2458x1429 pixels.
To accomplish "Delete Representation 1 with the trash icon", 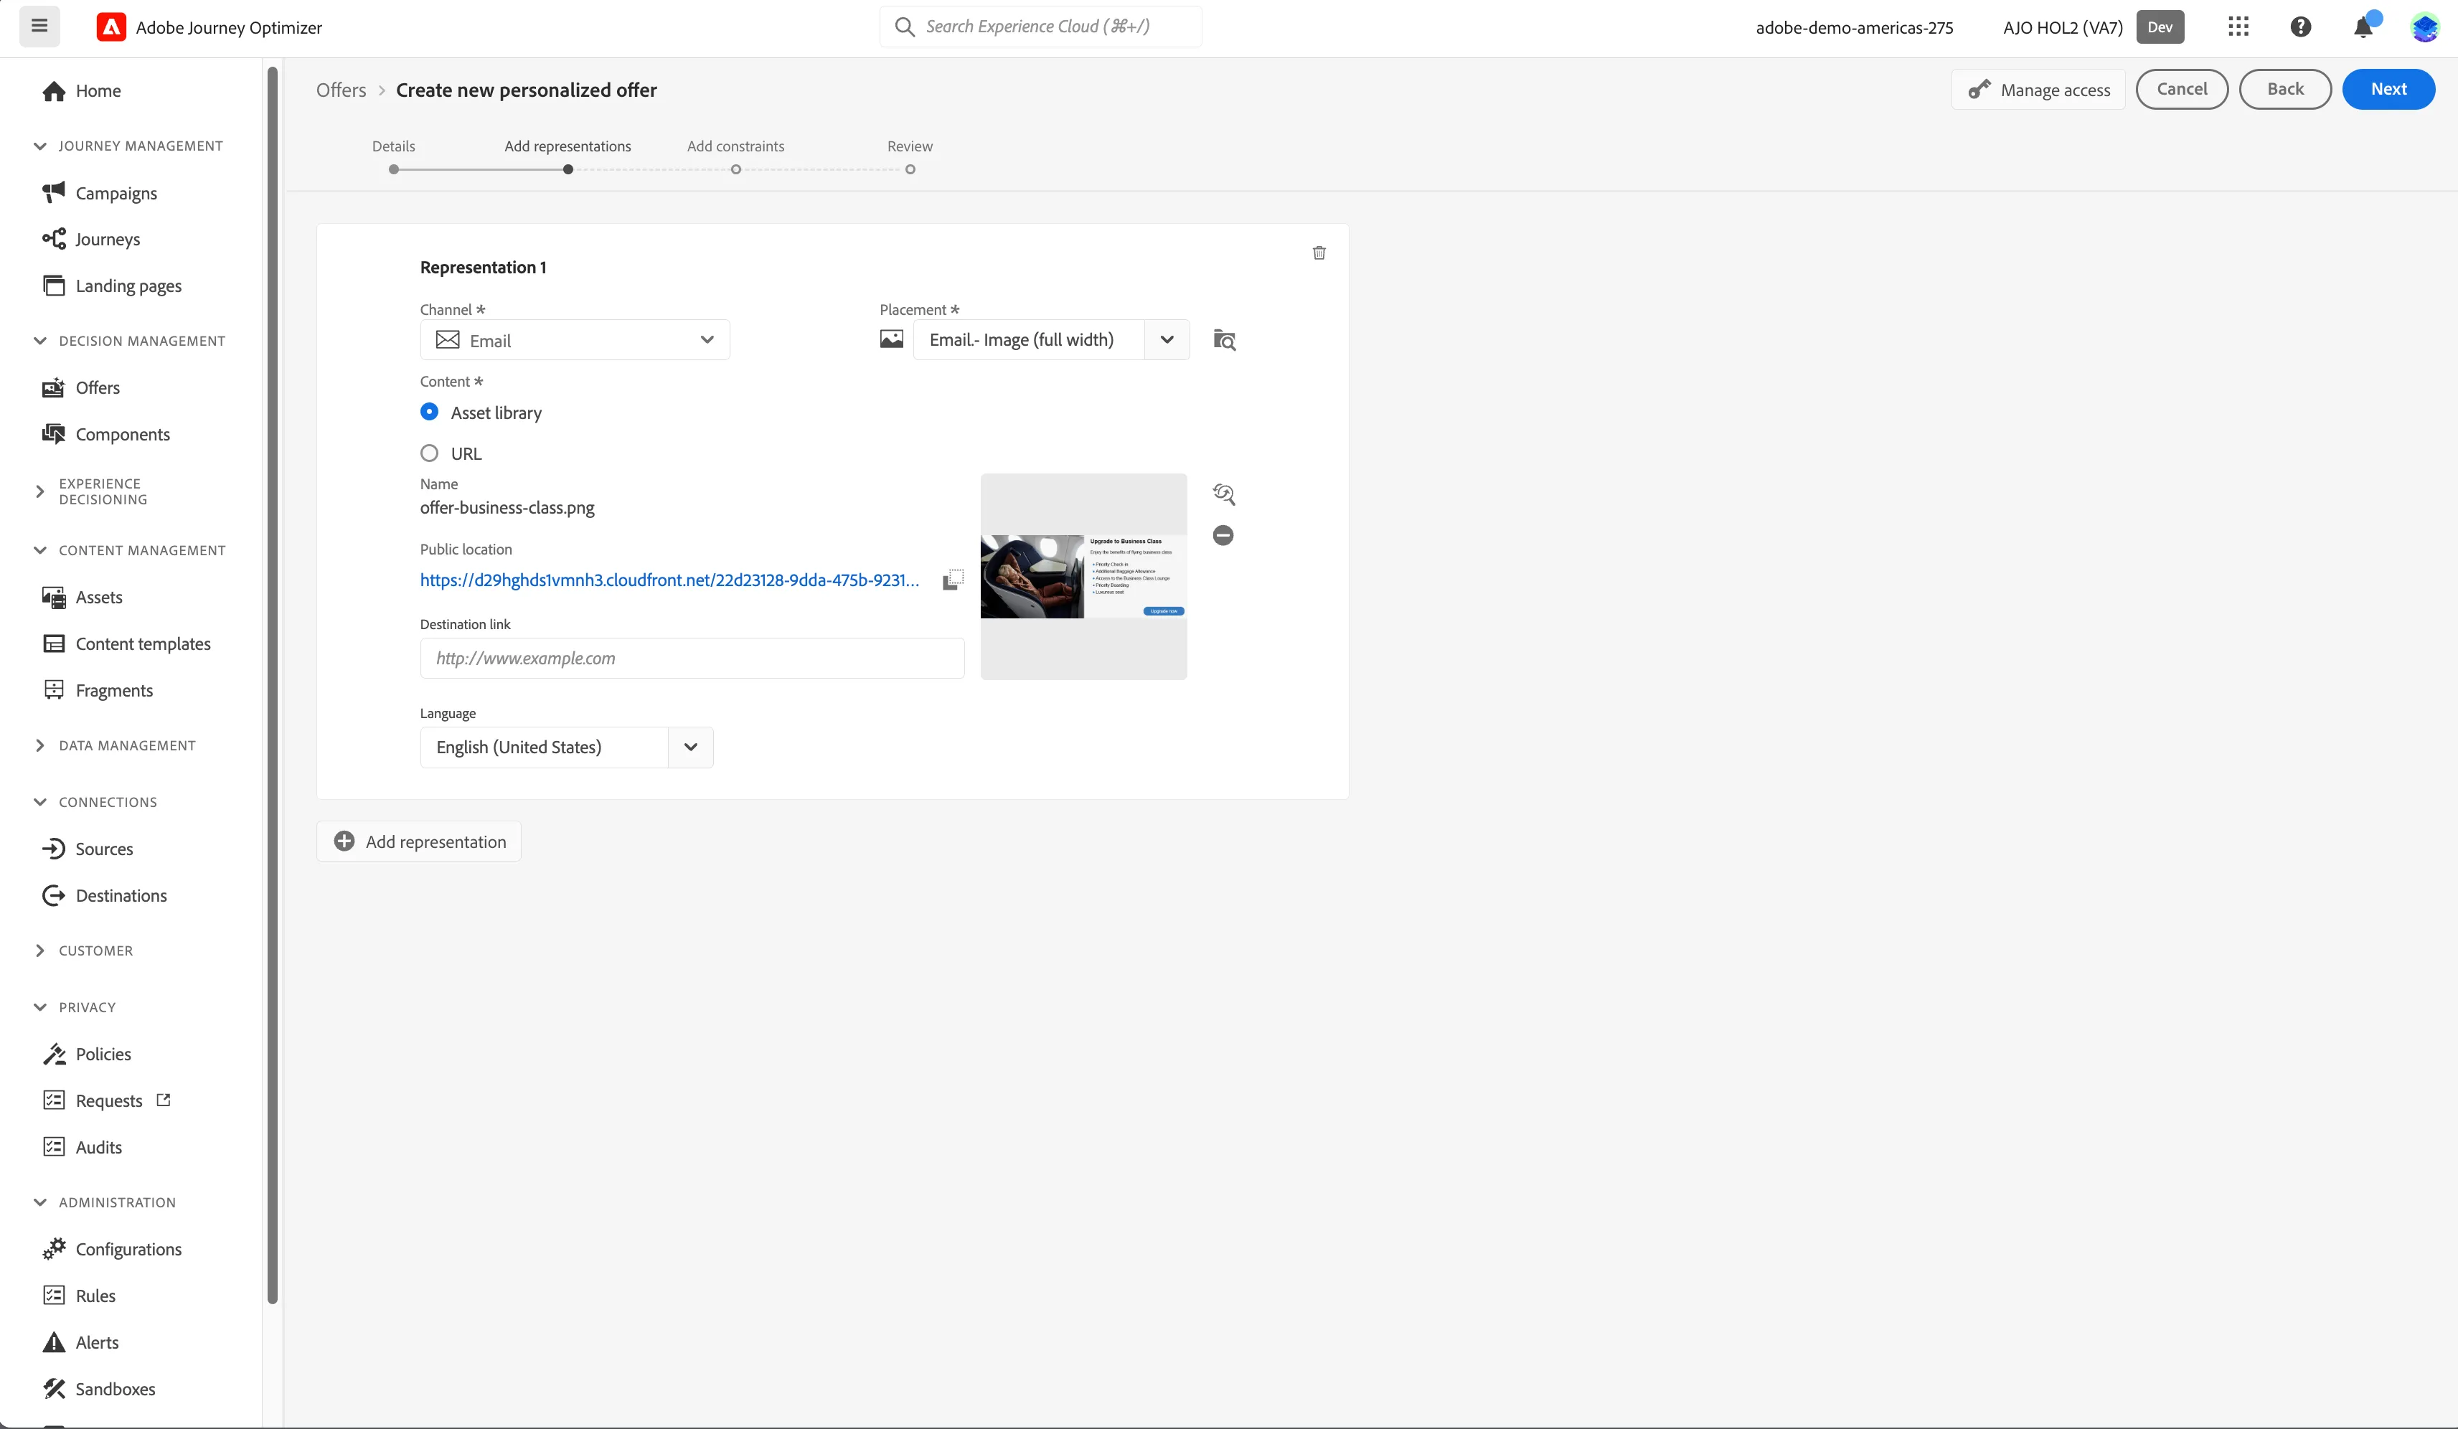I will click(x=1319, y=253).
